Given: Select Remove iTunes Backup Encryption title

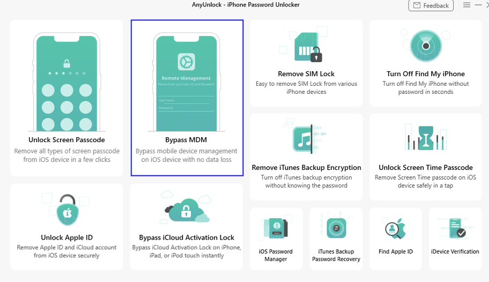Looking at the screenshot, I should pyautogui.click(x=306, y=167).
